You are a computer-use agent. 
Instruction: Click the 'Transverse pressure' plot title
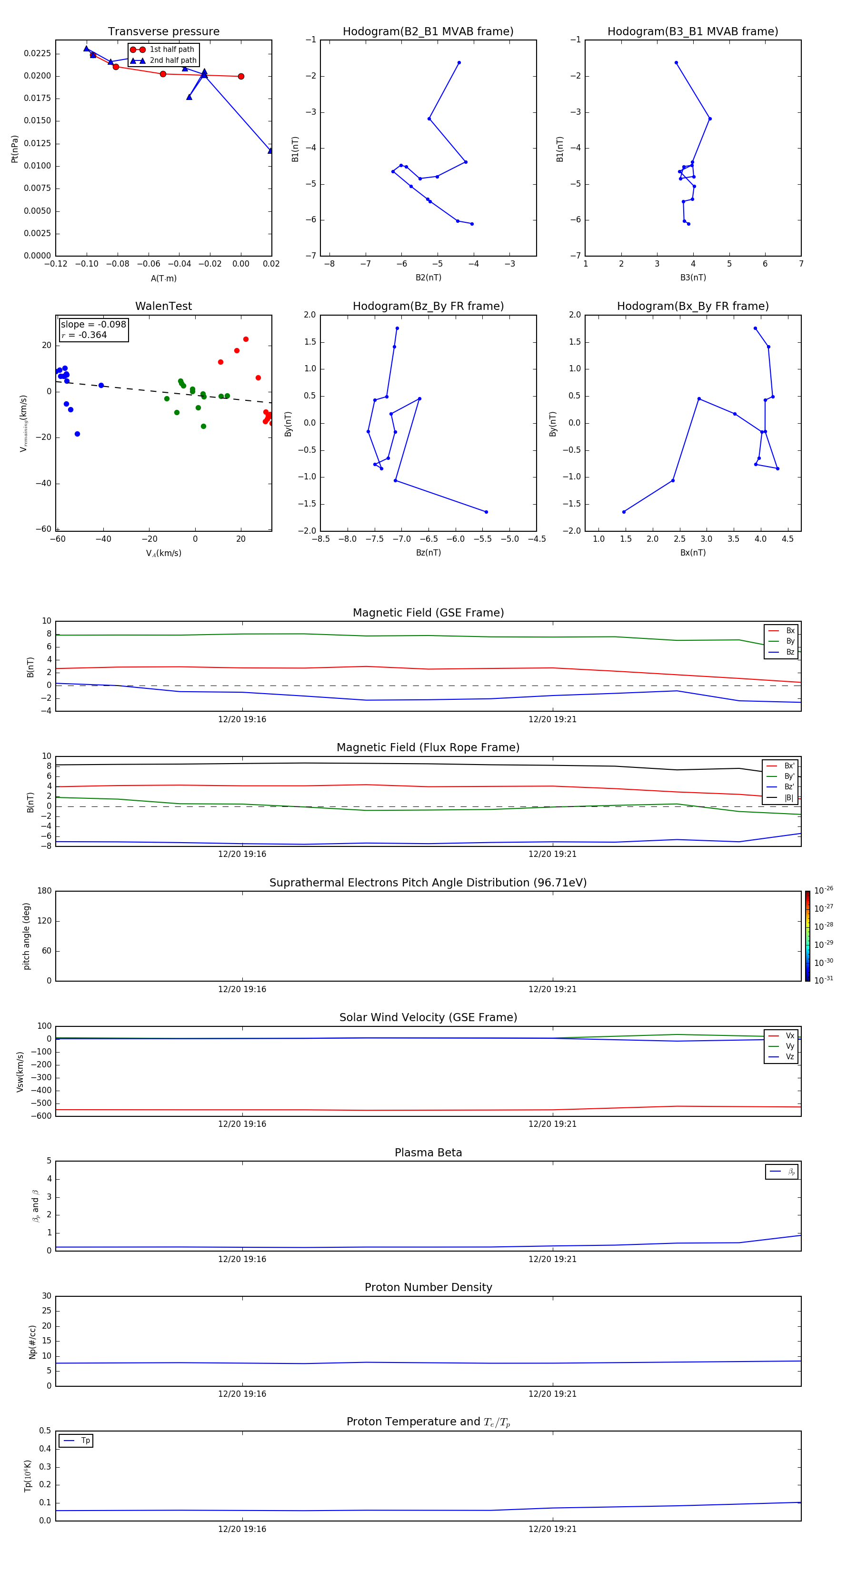[x=163, y=32]
